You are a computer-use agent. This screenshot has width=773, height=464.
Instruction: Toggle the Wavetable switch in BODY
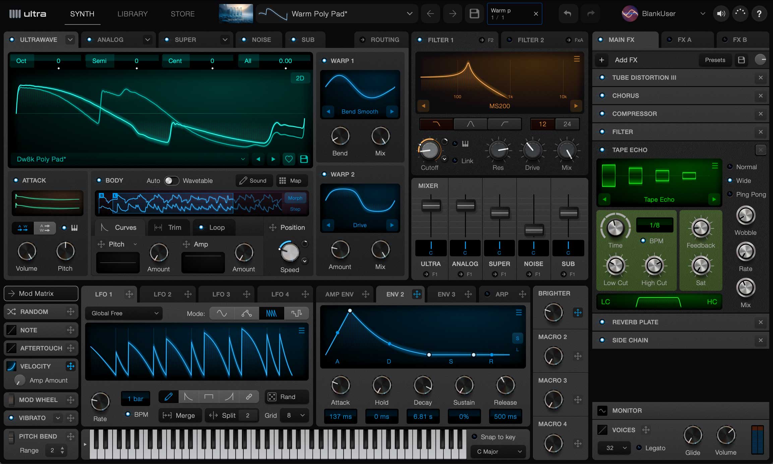pyautogui.click(x=172, y=181)
